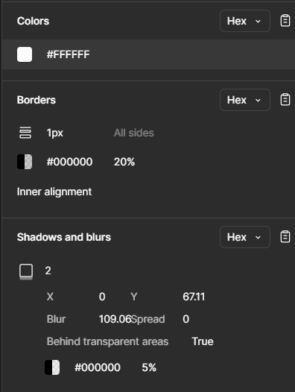Click the drop shadow effect icon

(x=26, y=271)
